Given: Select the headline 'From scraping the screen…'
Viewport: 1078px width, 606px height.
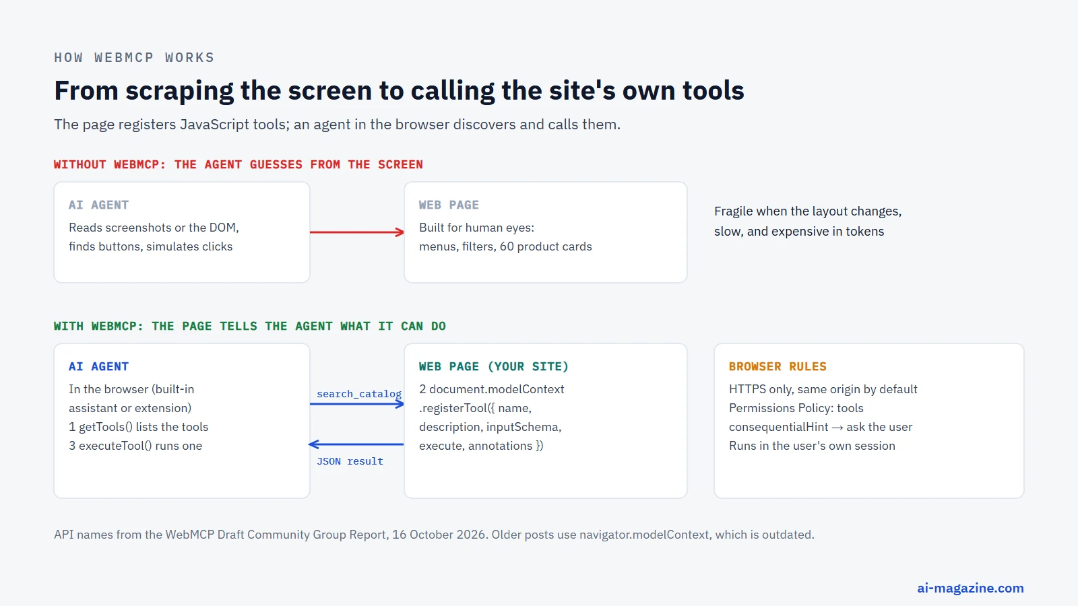Looking at the screenshot, I should [399, 91].
